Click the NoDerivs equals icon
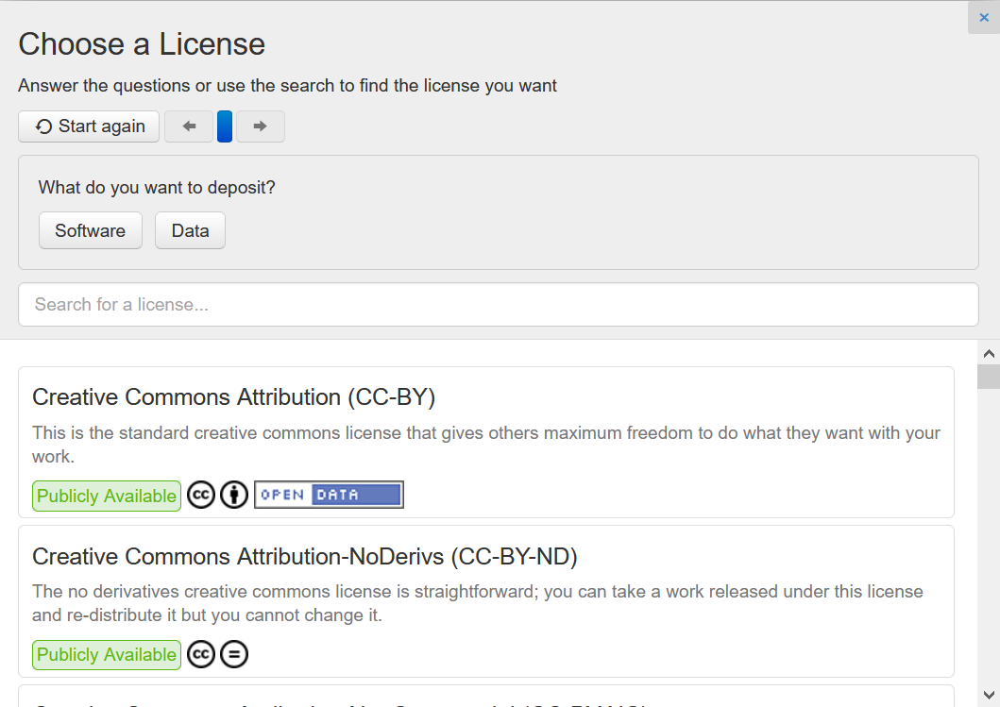Screen dimensions: 1000x707 tap(234, 654)
